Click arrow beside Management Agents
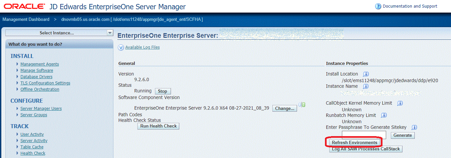 pos(17,64)
